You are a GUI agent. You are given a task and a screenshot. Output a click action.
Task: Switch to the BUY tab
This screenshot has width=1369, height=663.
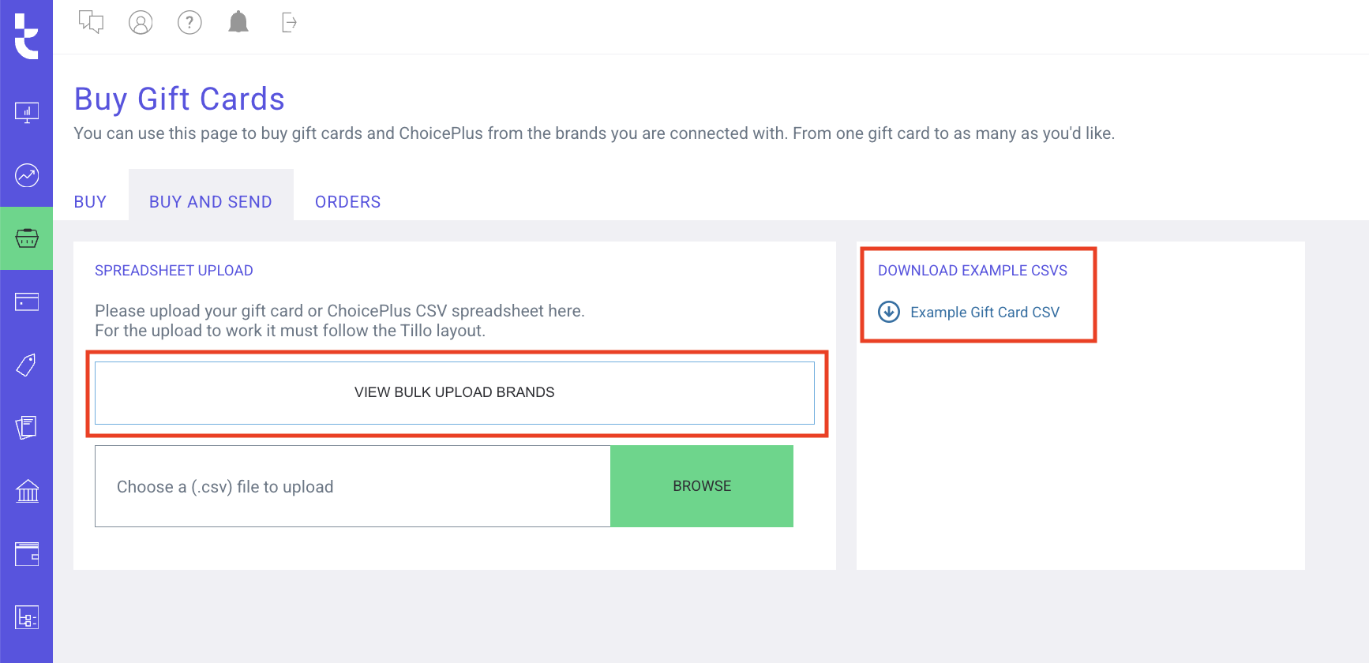pos(90,202)
